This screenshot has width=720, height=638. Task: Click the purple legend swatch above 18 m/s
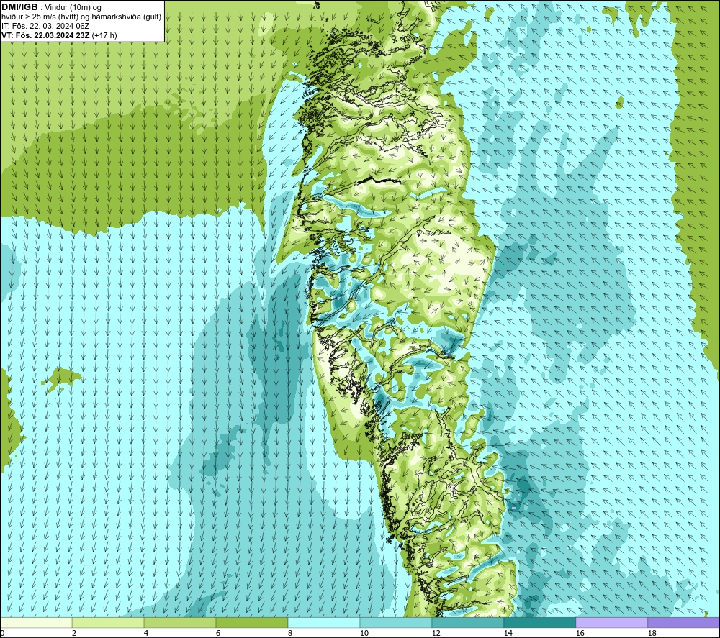click(683, 622)
